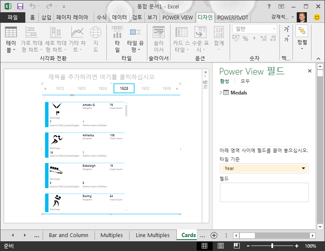The image size is (325, 251).
Task: Increase font size with larger 가 icon
Action: click(x=287, y=29)
